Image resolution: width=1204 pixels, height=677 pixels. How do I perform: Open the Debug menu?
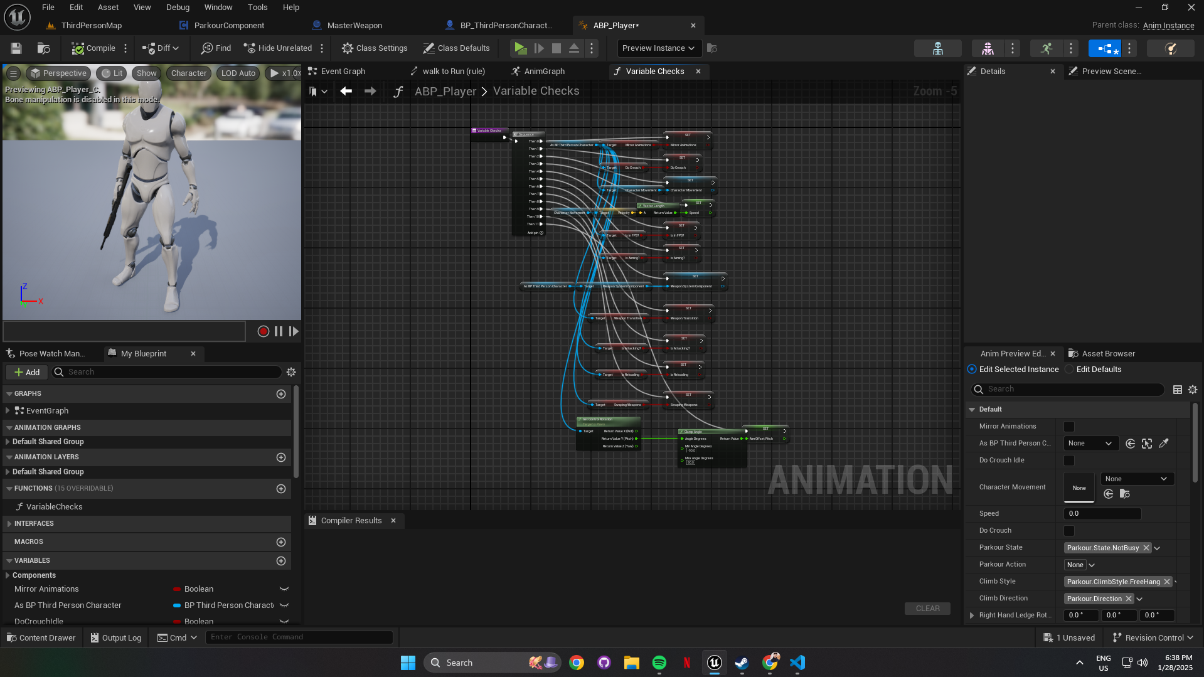178,8
